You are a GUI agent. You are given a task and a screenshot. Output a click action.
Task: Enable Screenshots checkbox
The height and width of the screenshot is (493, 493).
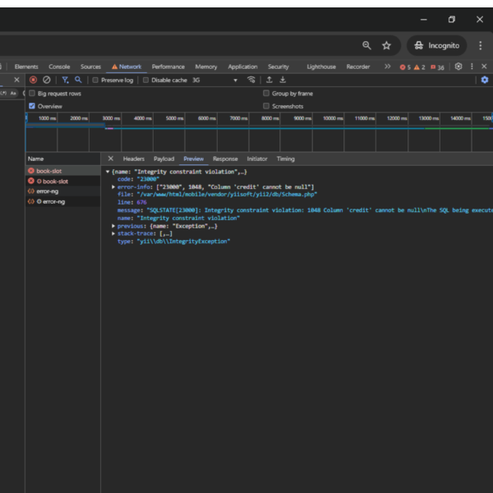[x=266, y=106]
